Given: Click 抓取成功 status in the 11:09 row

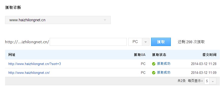Looking at the screenshot, I should [x=163, y=73].
